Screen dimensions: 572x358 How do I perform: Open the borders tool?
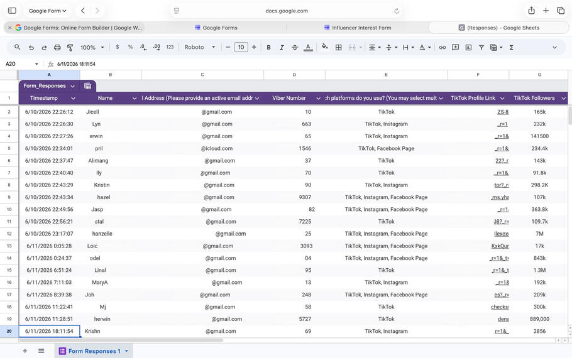(x=339, y=47)
